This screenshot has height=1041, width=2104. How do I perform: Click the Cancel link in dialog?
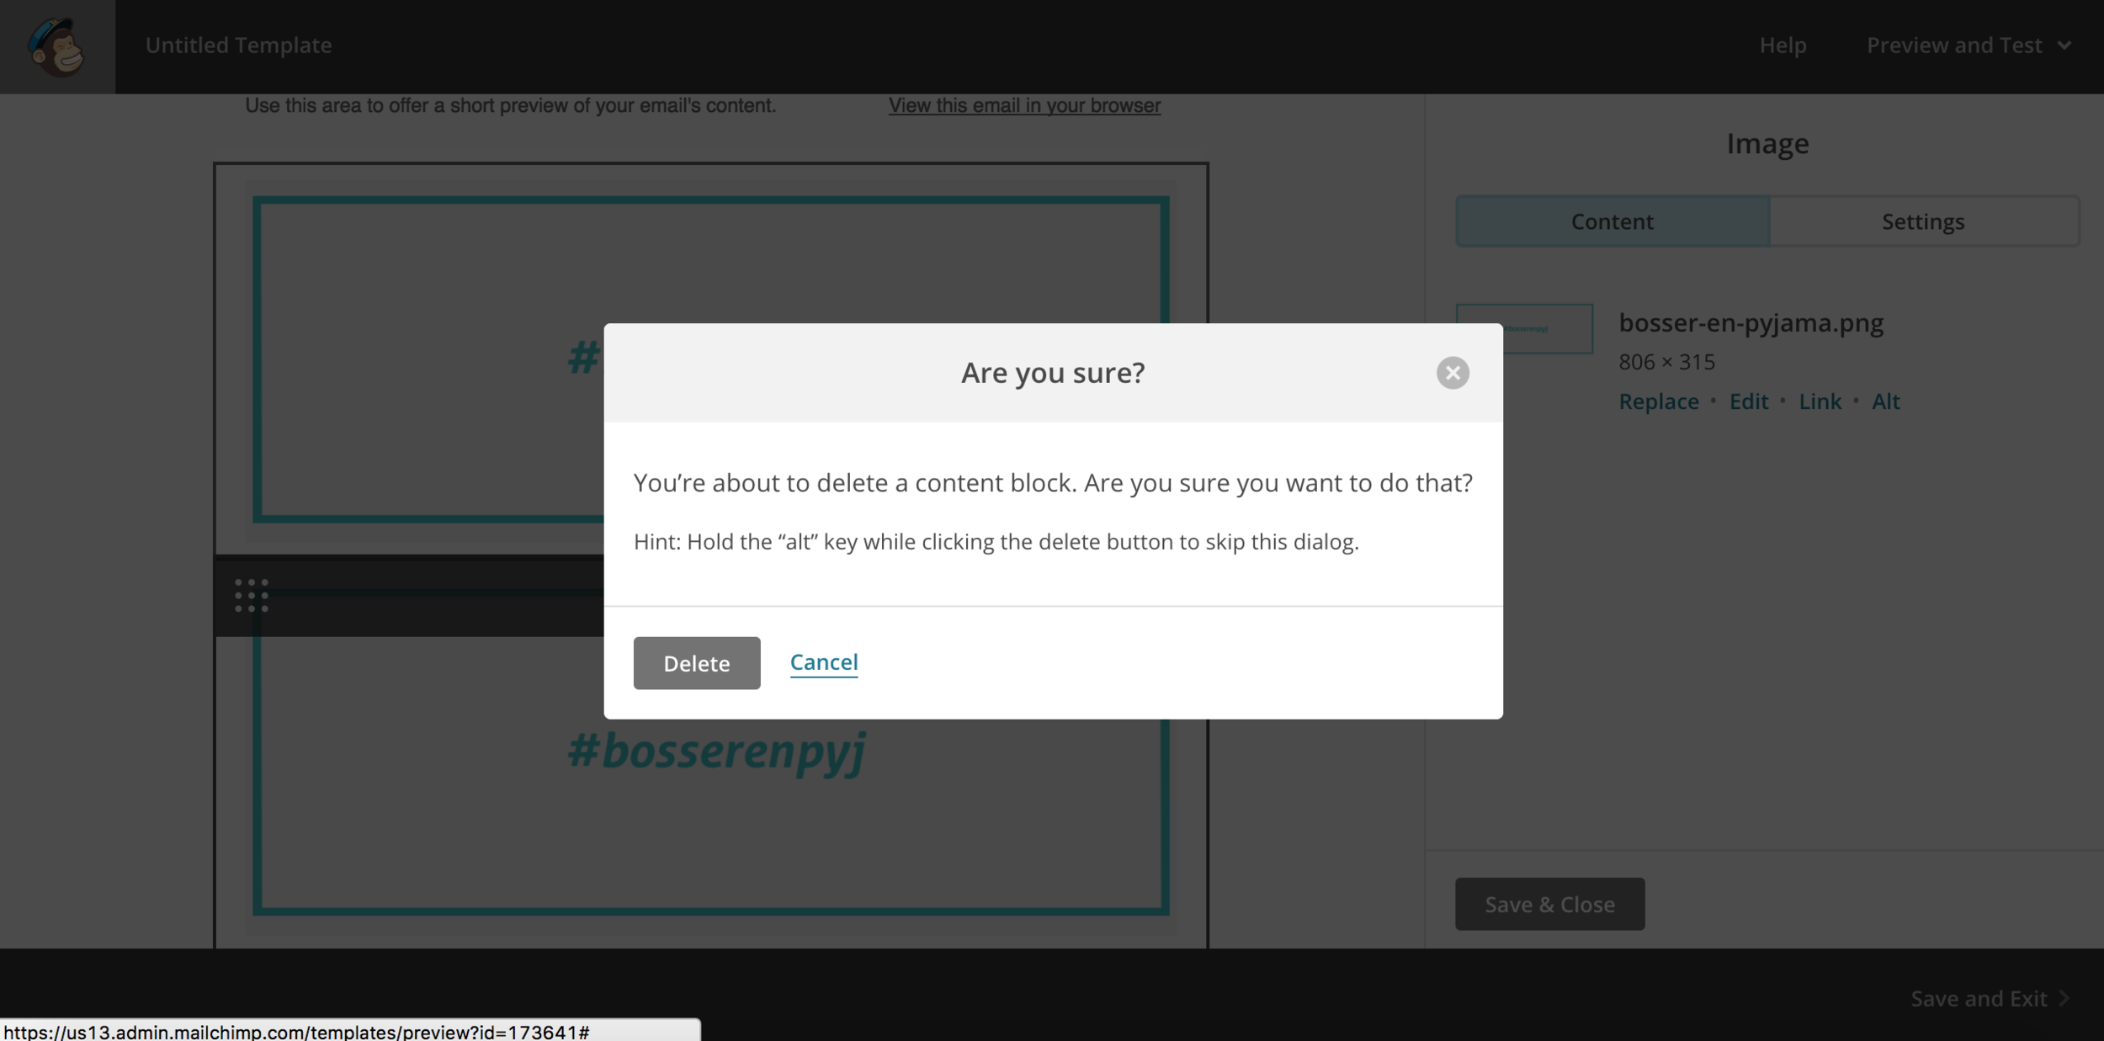(x=823, y=662)
